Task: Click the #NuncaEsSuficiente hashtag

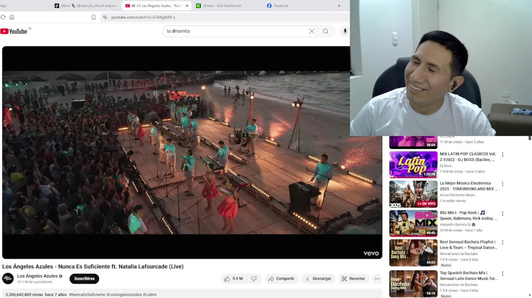Action: point(87,295)
